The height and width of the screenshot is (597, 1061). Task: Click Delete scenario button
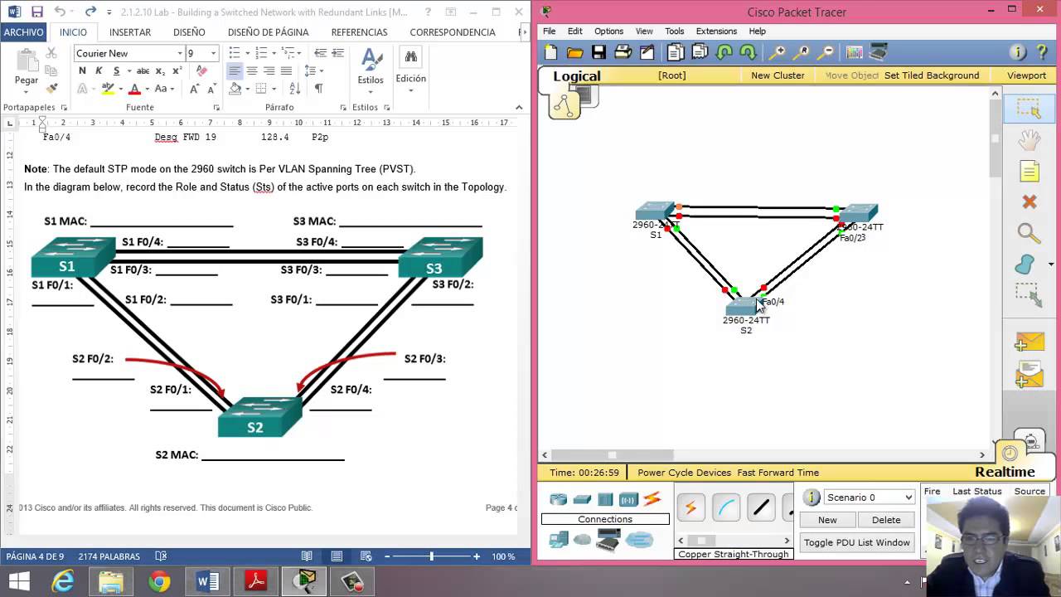click(x=885, y=520)
